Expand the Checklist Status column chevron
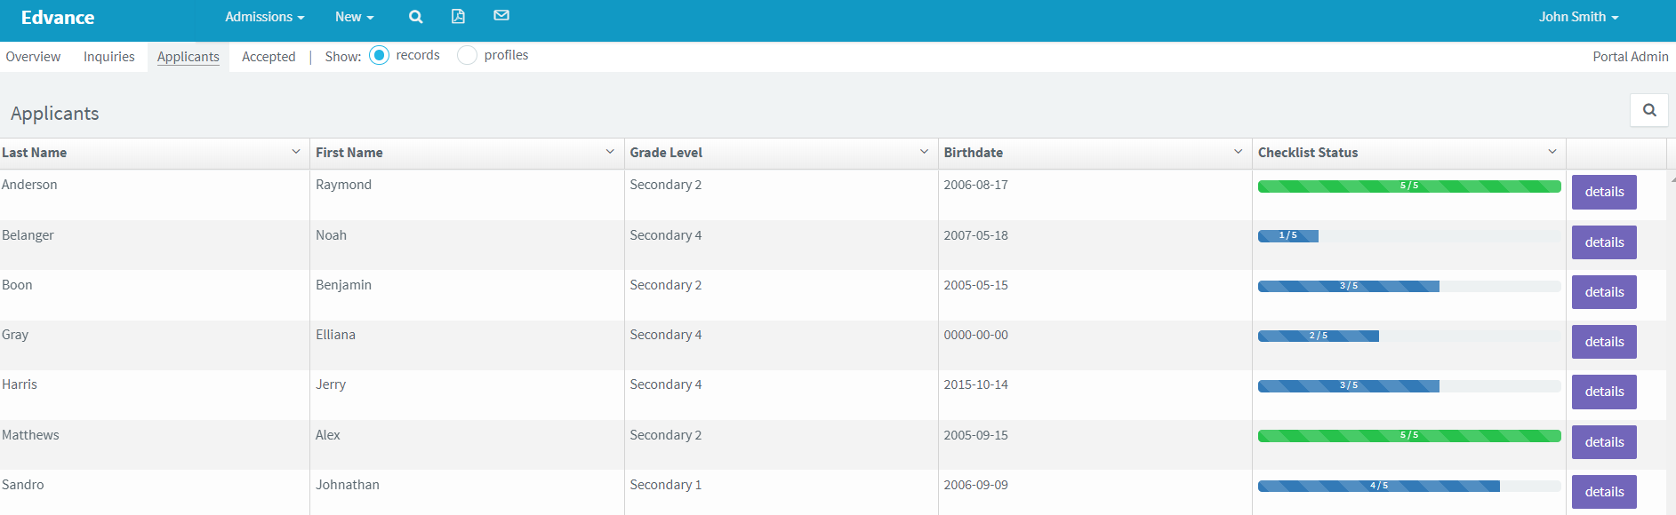The height and width of the screenshot is (515, 1676). pyautogui.click(x=1552, y=152)
